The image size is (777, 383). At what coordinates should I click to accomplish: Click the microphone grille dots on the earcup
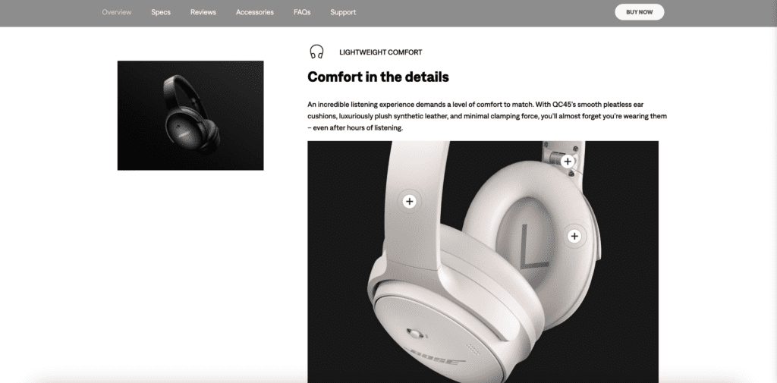pos(472,348)
